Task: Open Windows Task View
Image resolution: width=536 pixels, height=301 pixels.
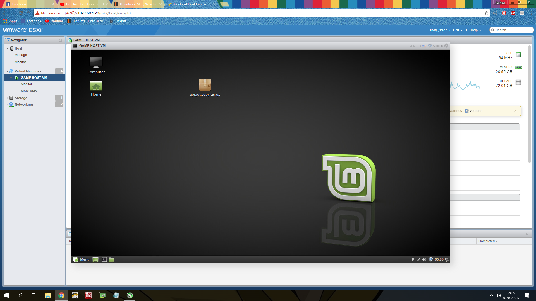Action: [33, 295]
